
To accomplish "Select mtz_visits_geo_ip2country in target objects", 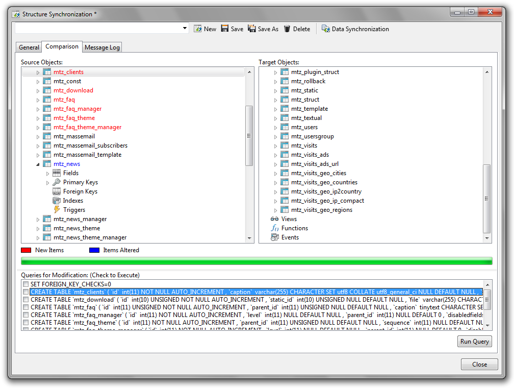I will coord(326,191).
